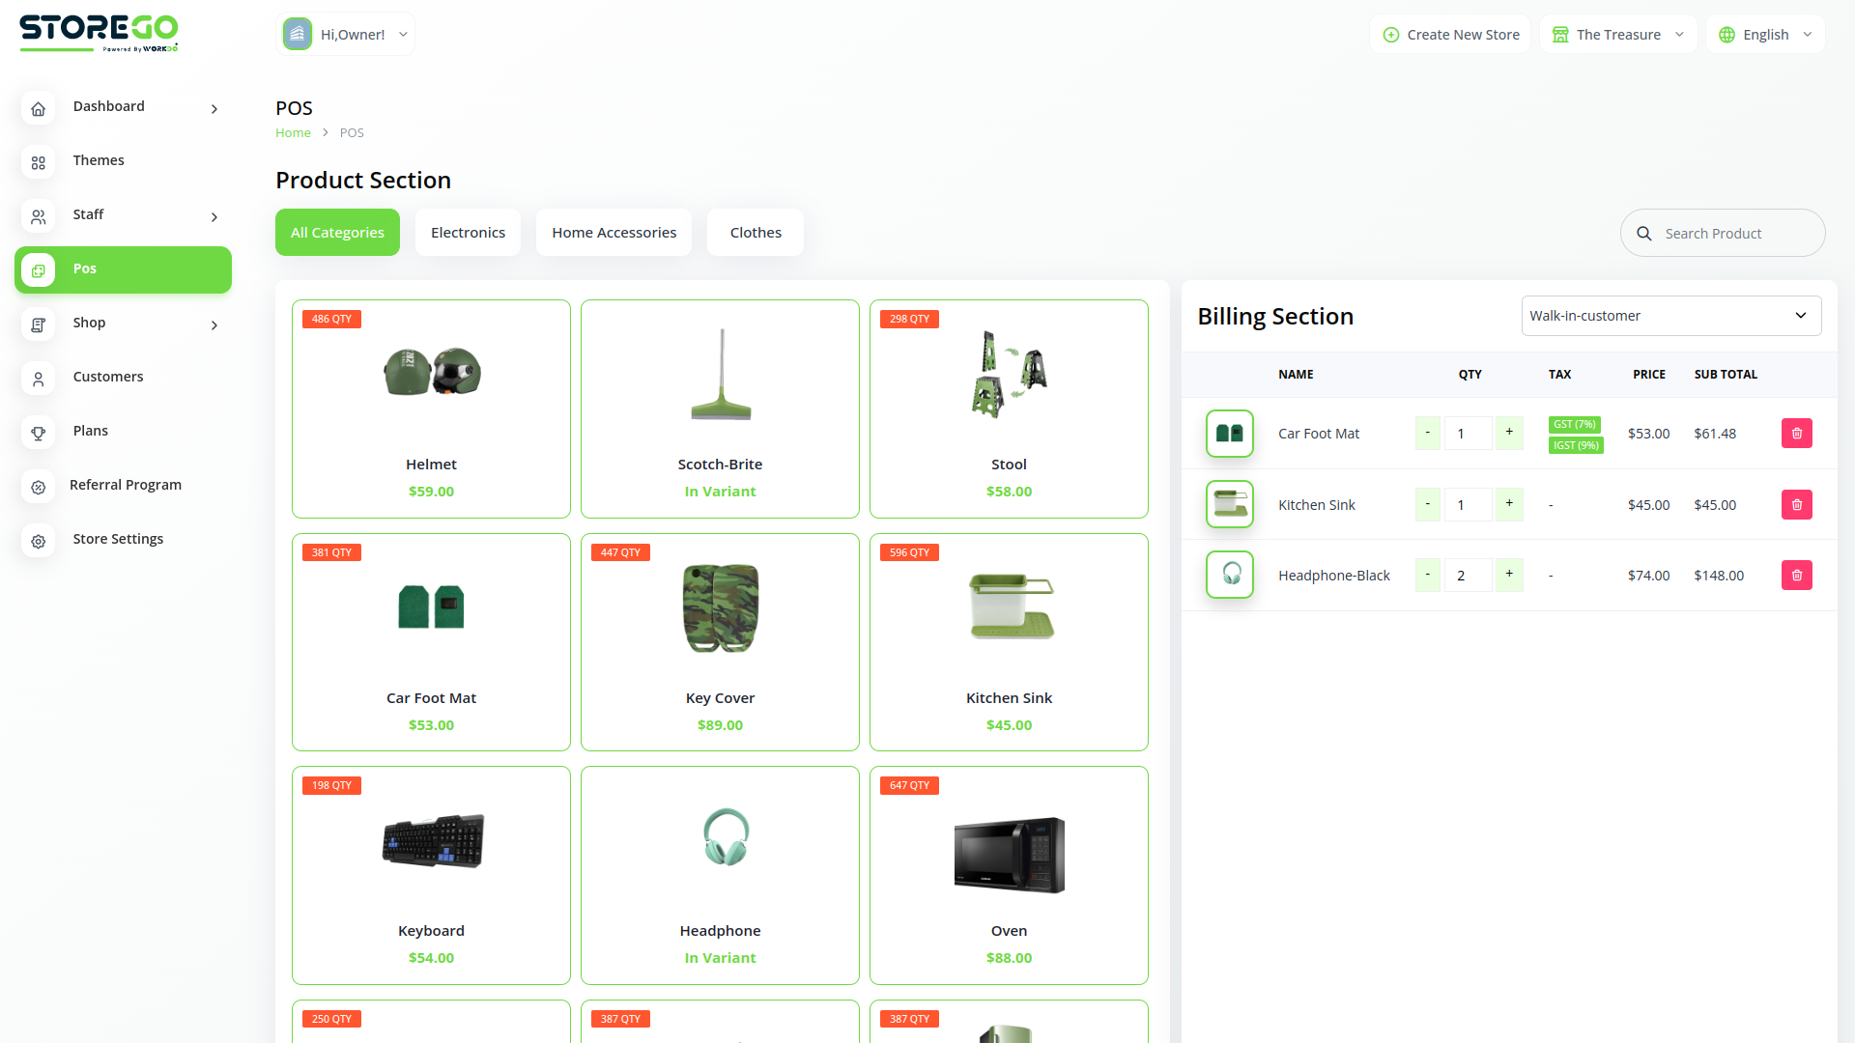The height and width of the screenshot is (1043, 1855).
Task: Select the Clothes category tab
Action: point(755,232)
